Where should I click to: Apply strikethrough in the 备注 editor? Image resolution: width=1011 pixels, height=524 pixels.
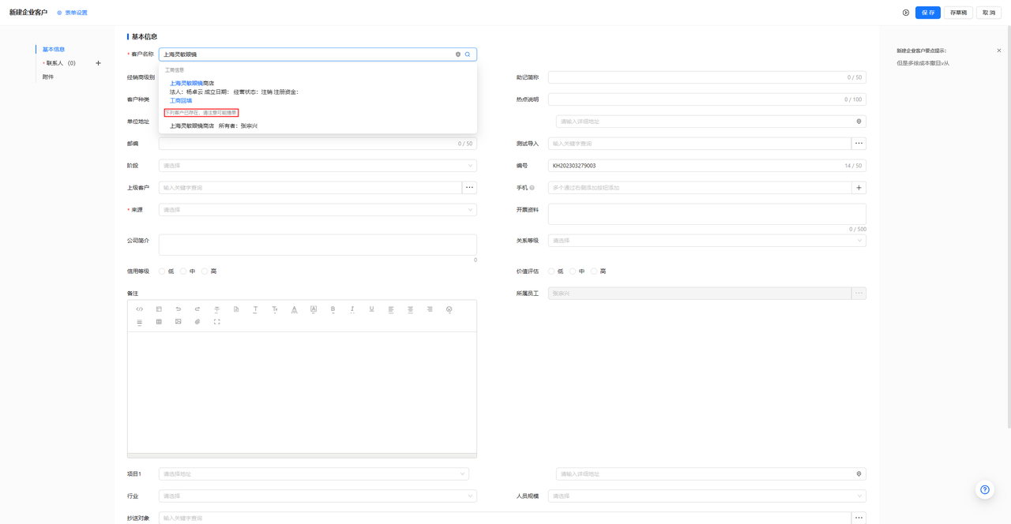(x=216, y=309)
